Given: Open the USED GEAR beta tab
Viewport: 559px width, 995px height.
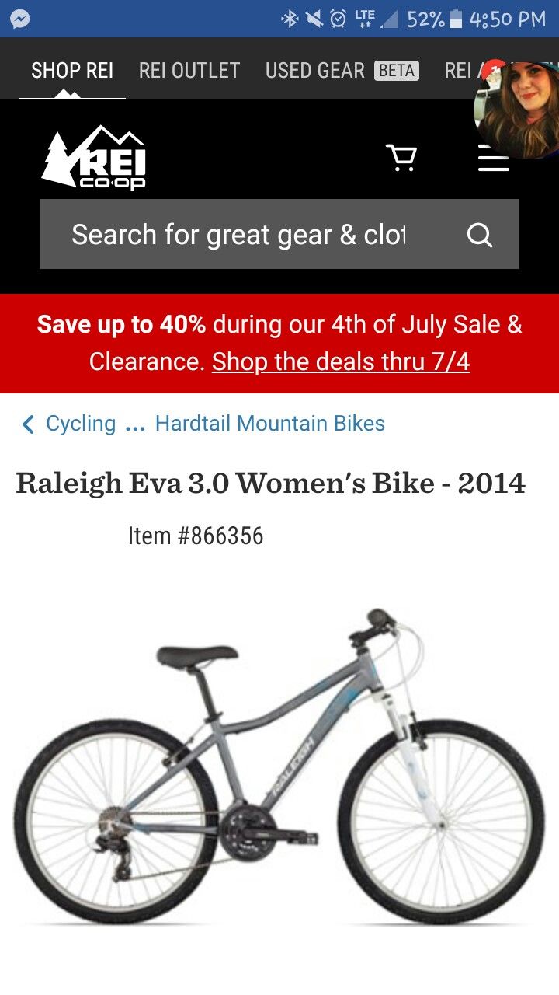Looking at the screenshot, I should click(x=342, y=71).
